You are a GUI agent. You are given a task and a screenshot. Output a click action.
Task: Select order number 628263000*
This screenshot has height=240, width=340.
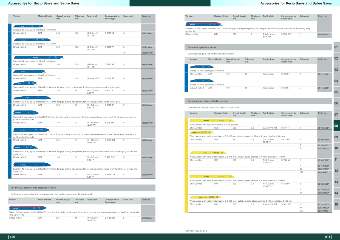pos(147,65)
